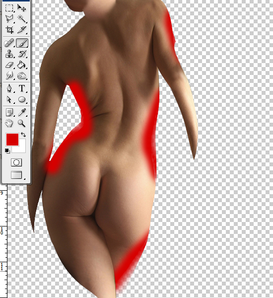Select the Slice tool
Viewport: 273px width, 298px height.
[22, 30]
